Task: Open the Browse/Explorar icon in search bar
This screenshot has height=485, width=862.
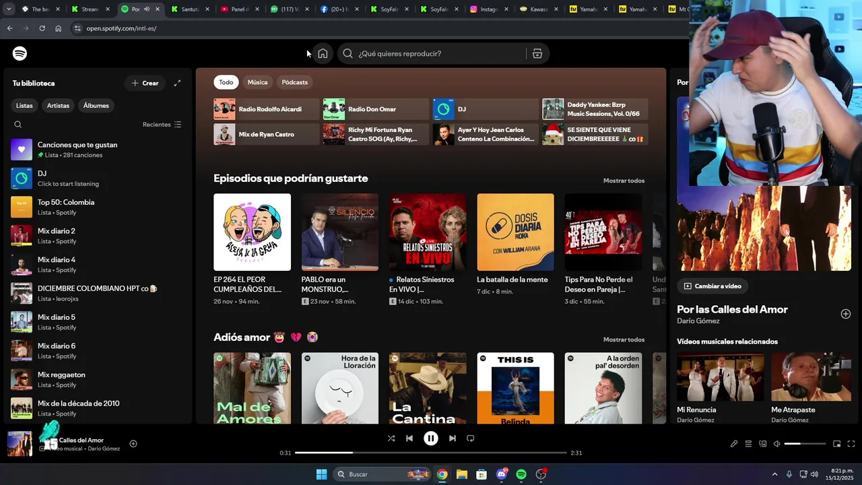Action: [x=537, y=53]
